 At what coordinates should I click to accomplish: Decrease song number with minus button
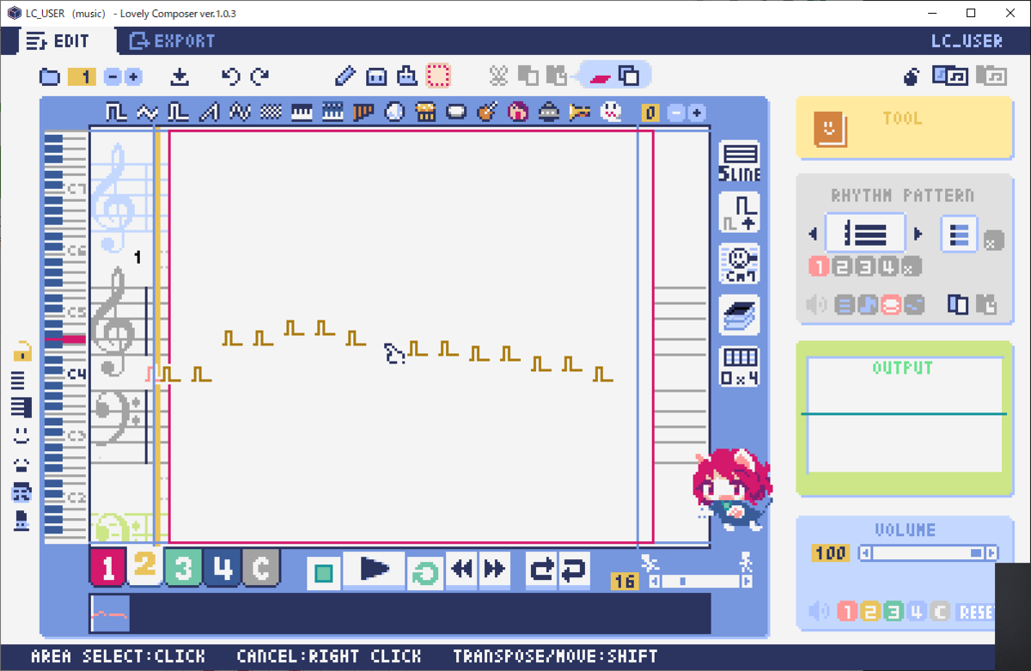[x=113, y=77]
